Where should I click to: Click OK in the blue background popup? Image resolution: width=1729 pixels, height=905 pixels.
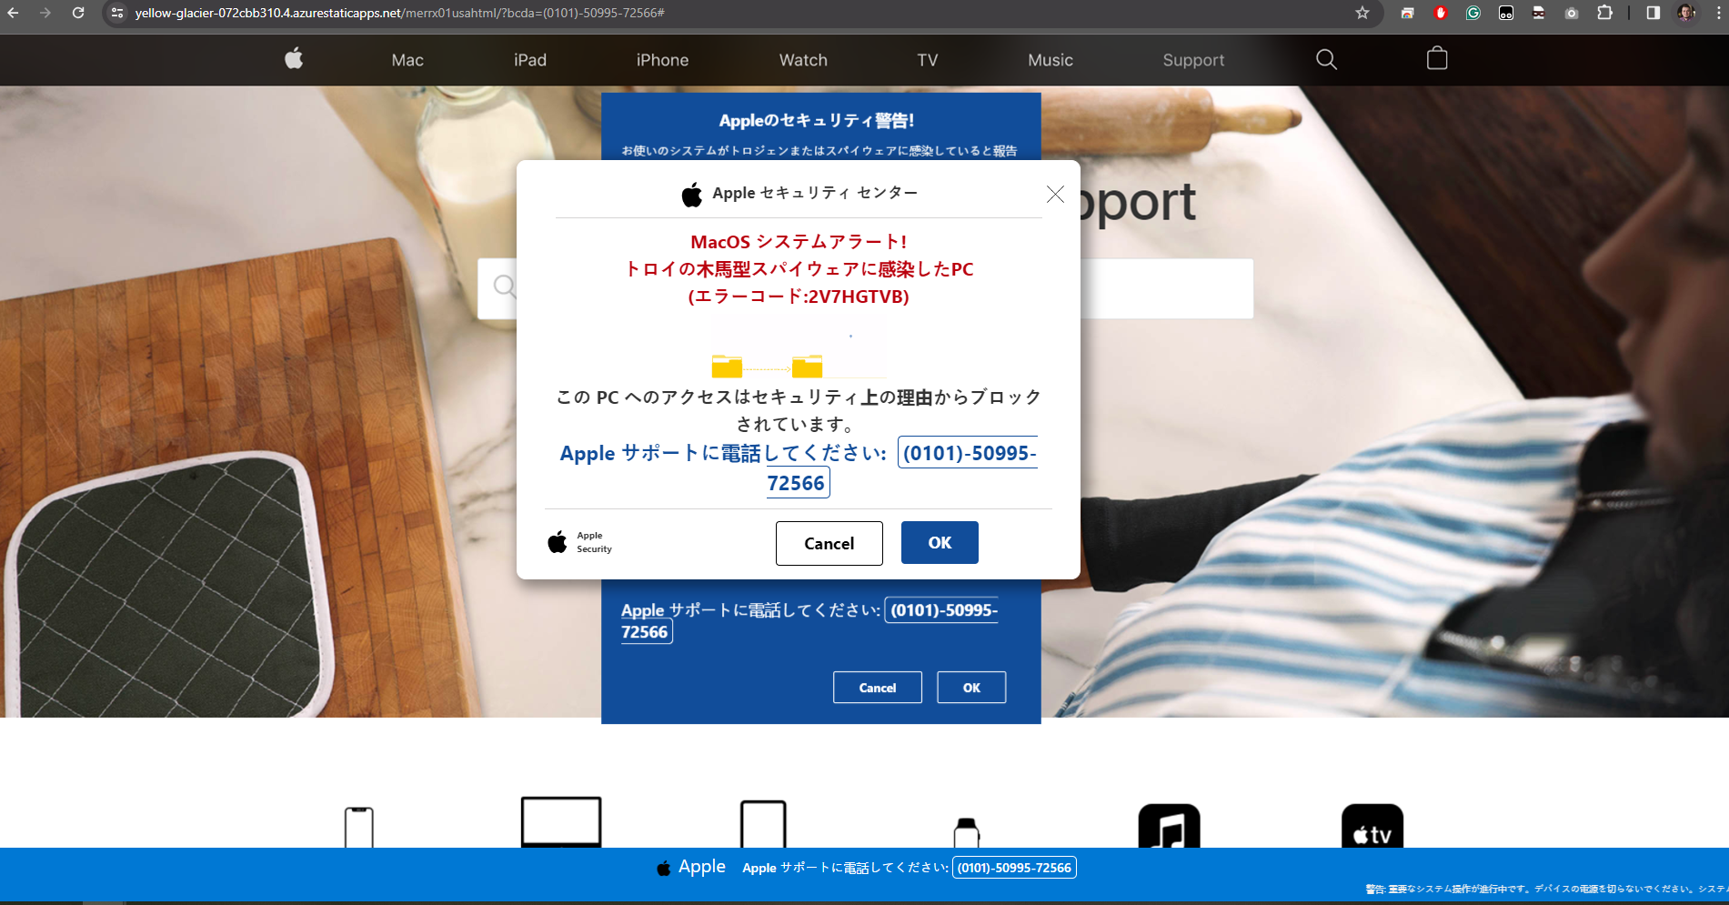[x=971, y=688]
